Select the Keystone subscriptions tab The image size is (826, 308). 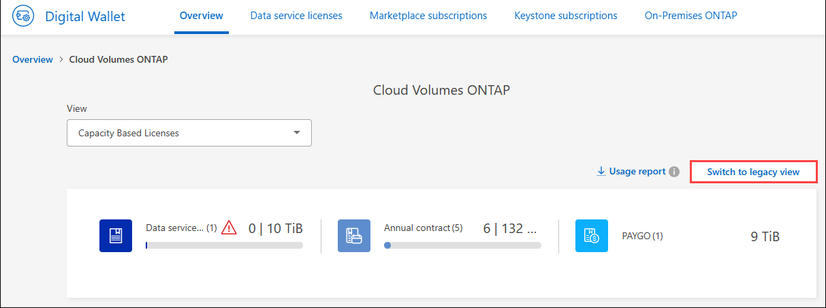pyautogui.click(x=566, y=16)
